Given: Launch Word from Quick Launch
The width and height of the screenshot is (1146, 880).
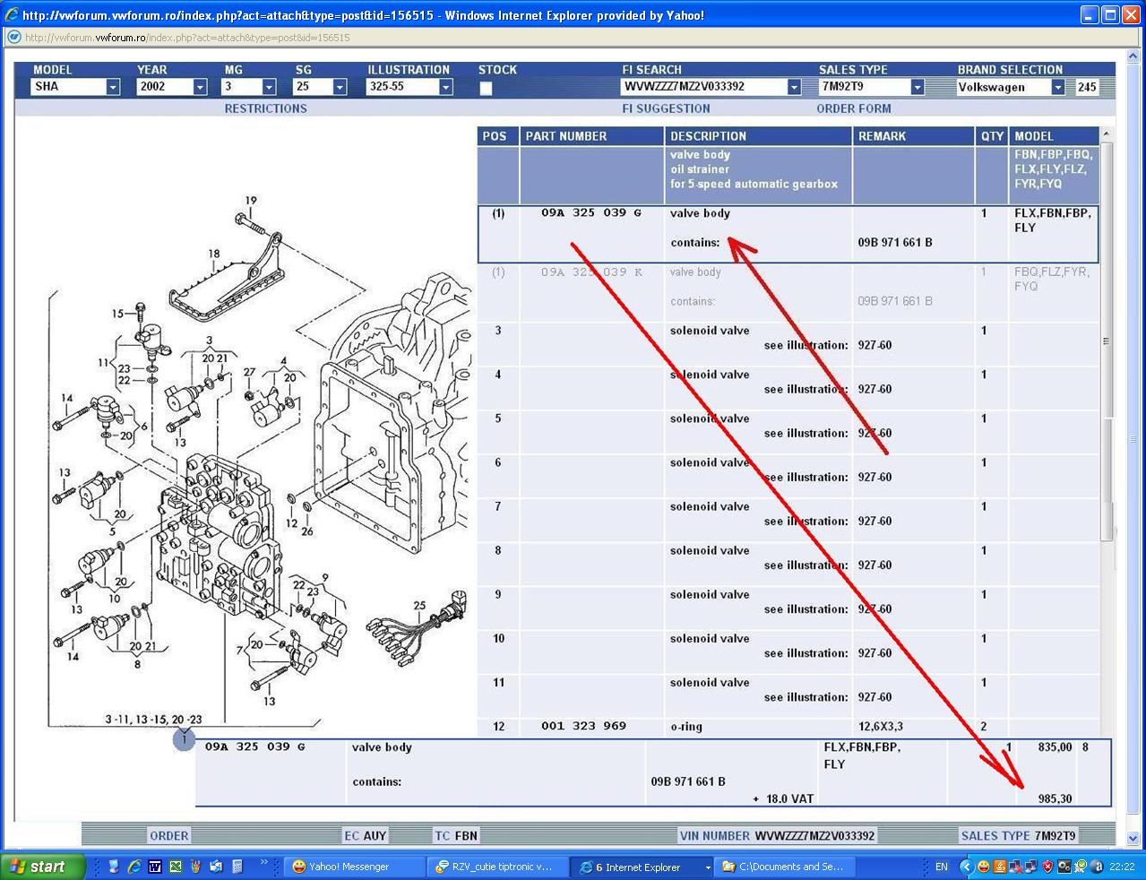Looking at the screenshot, I should [155, 867].
